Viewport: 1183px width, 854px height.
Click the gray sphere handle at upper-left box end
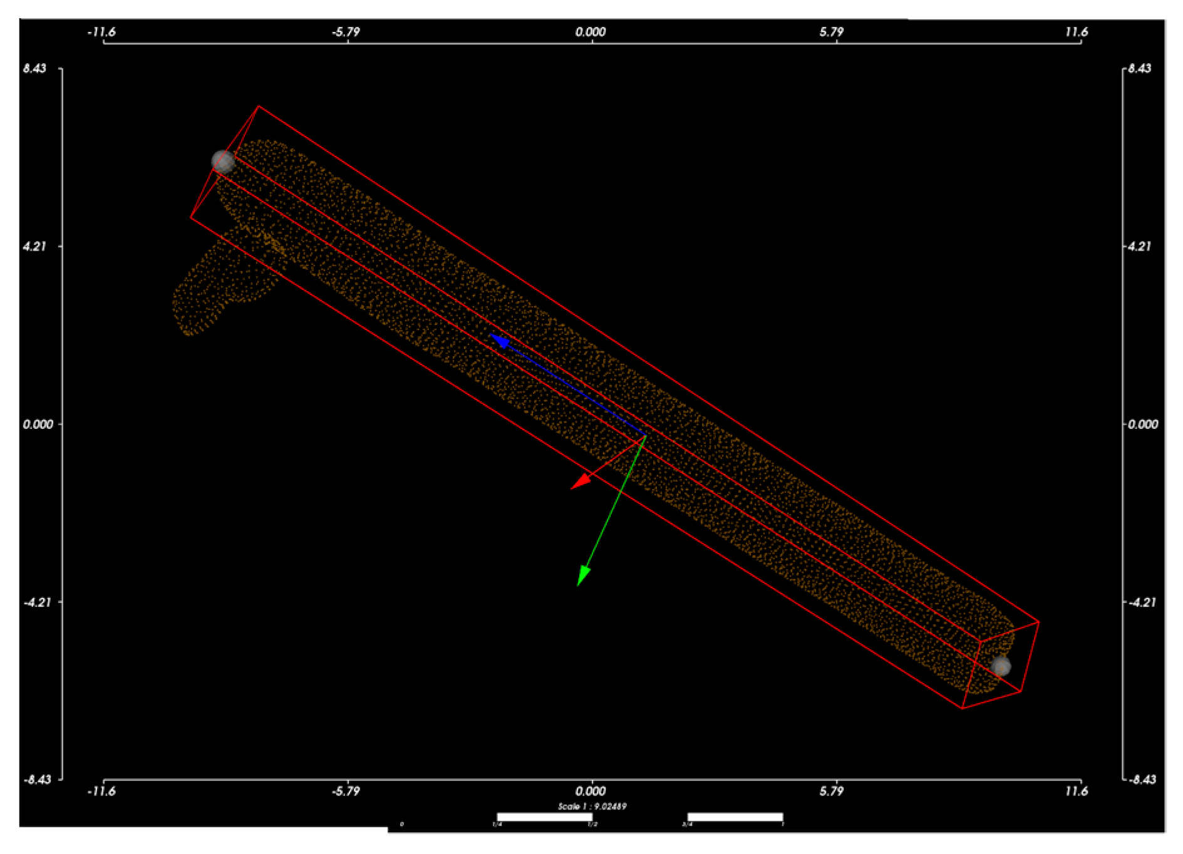[223, 162]
